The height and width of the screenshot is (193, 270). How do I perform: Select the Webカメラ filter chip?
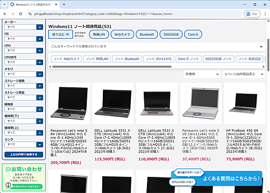tap(122, 34)
